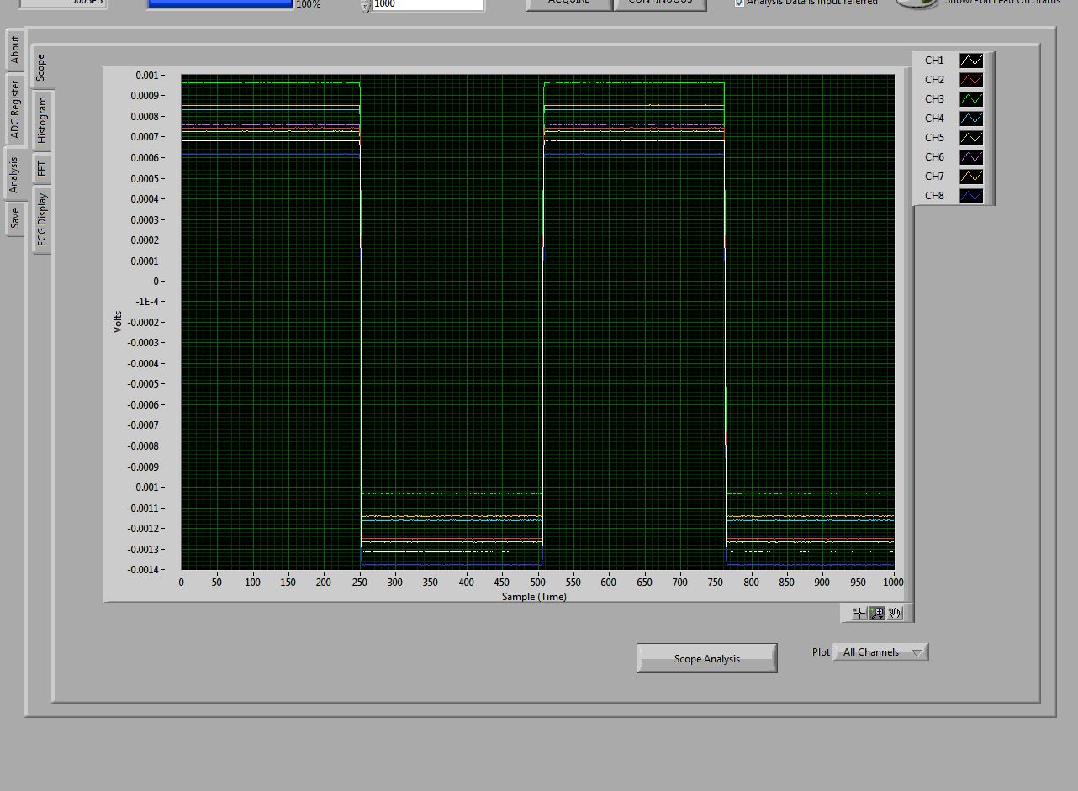Select the crosshair cursor movement tool
Viewport: 1078px width, 791px height.
859,613
